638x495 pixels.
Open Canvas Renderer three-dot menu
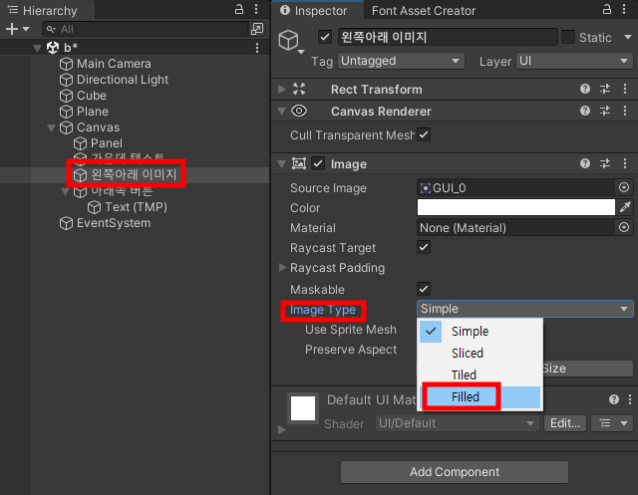pyautogui.click(x=625, y=111)
